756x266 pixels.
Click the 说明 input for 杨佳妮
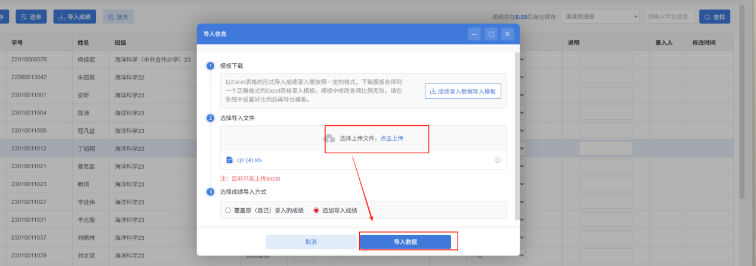(x=605, y=59)
